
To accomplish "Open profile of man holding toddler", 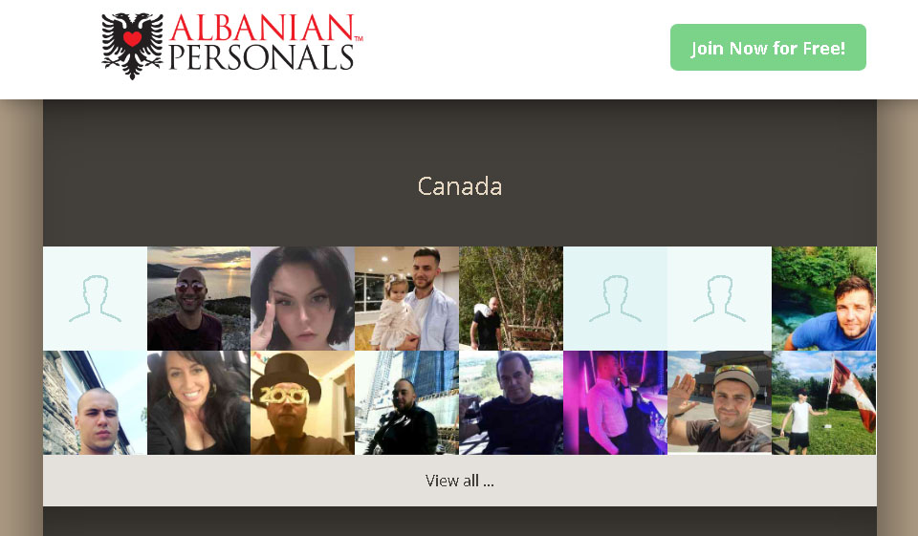I will pyautogui.click(x=407, y=298).
